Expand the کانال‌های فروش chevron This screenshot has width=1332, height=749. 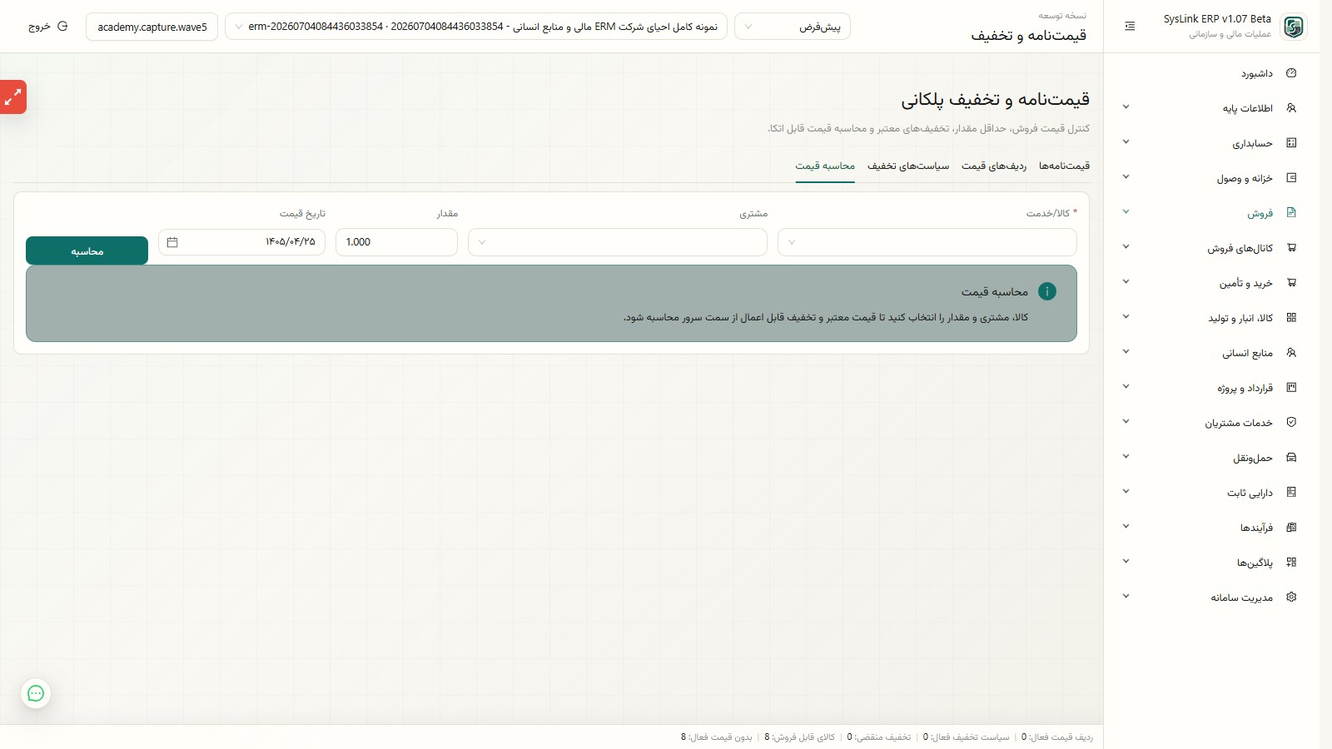pyautogui.click(x=1126, y=247)
